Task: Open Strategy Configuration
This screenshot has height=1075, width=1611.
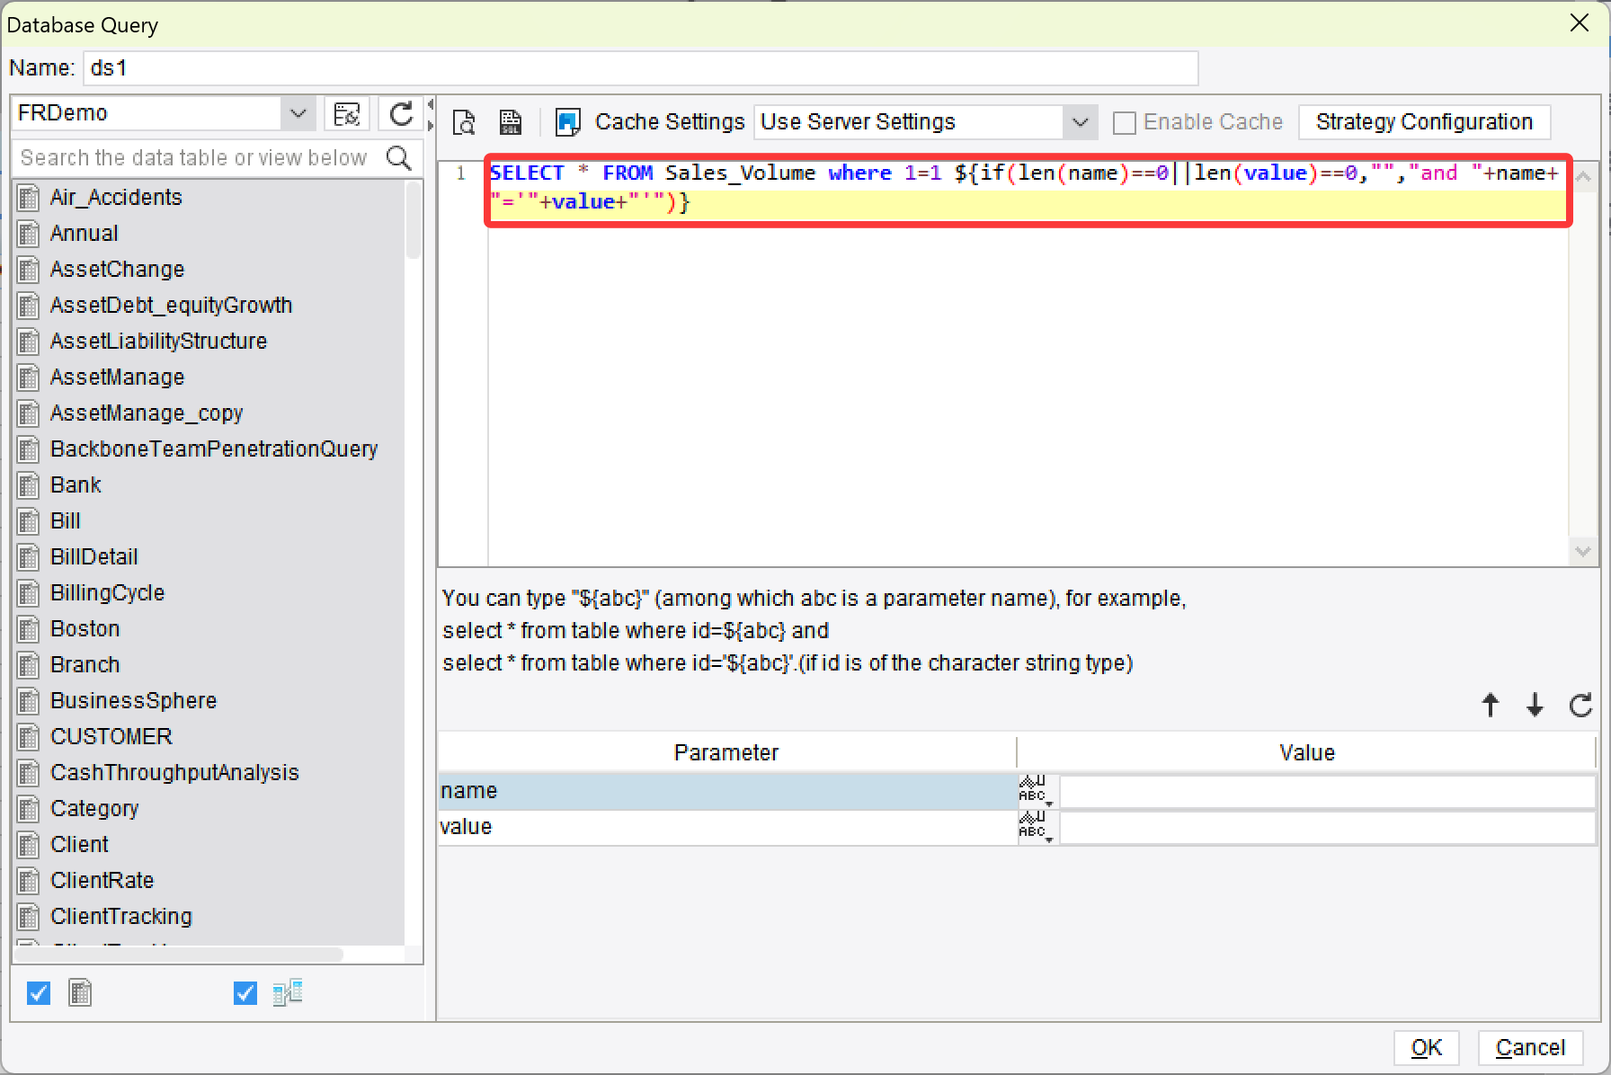Action: (1424, 121)
